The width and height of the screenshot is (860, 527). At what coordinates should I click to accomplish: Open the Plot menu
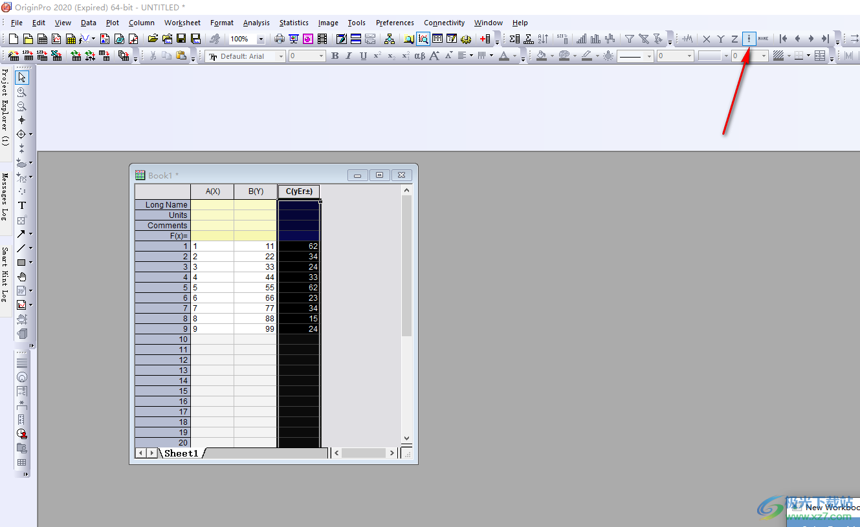click(x=113, y=23)
